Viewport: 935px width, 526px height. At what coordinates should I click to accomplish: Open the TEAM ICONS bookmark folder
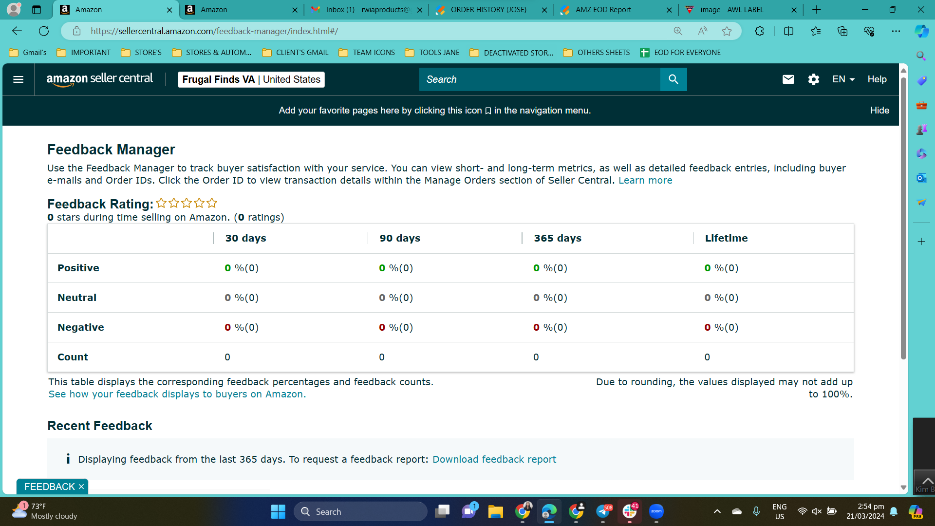pos(367,53)
